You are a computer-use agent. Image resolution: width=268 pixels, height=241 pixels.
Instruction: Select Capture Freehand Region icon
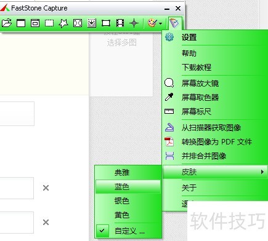(x=63, y=23)
